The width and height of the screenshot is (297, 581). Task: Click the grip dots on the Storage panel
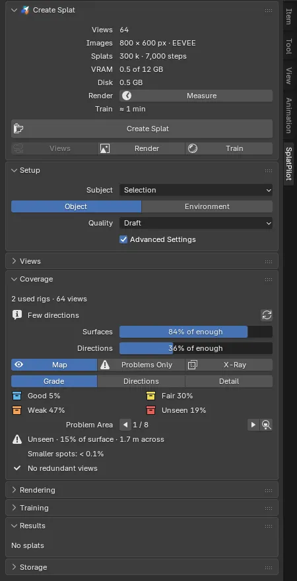tap(269, 567)
